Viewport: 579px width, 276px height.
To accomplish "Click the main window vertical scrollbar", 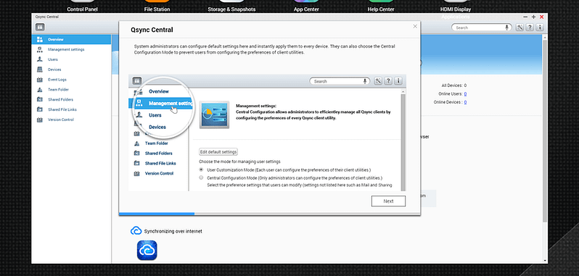I will (545, 130).
